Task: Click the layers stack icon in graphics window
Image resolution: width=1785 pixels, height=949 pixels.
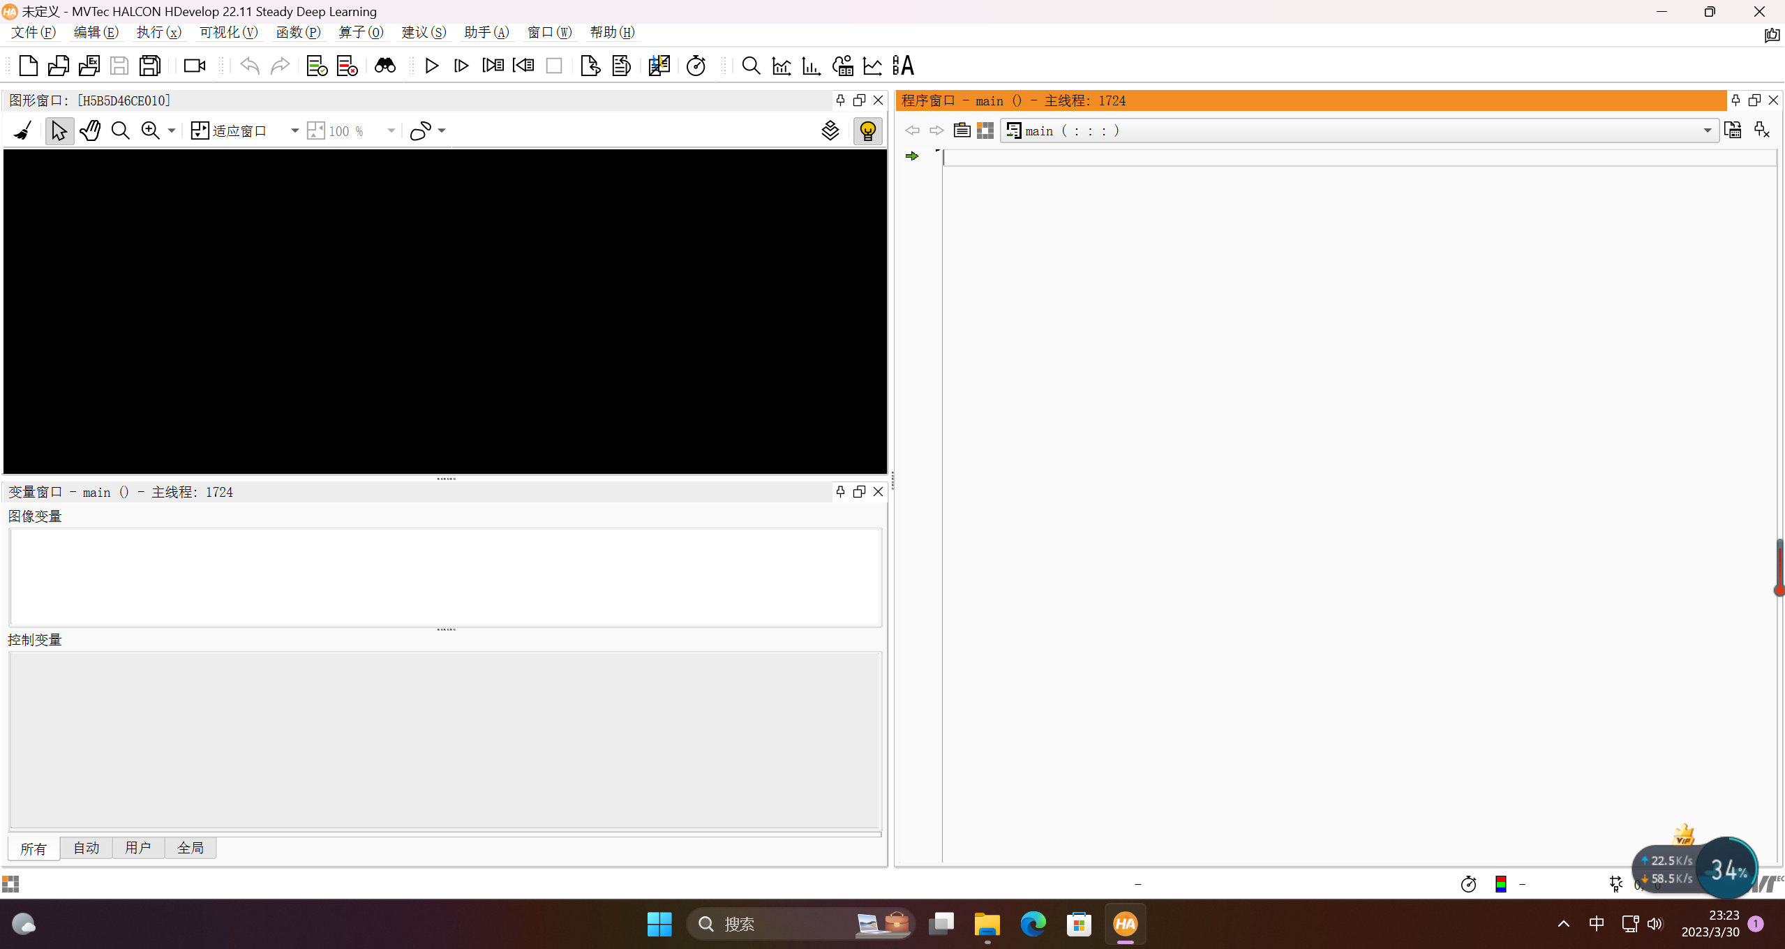Action: coord(830,130)
